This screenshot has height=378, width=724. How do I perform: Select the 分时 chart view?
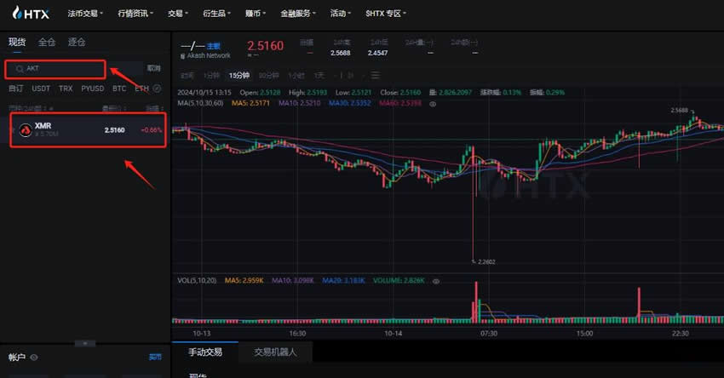[x=187, y=75]
